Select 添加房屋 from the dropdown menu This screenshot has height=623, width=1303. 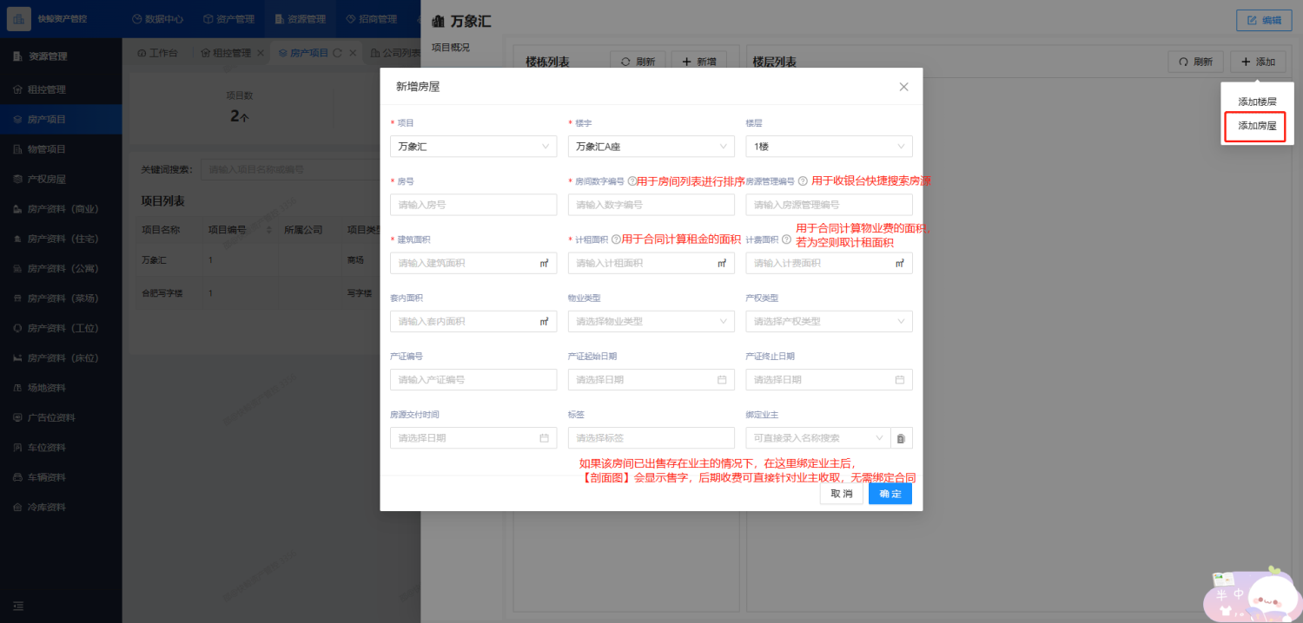[1257, 126]
